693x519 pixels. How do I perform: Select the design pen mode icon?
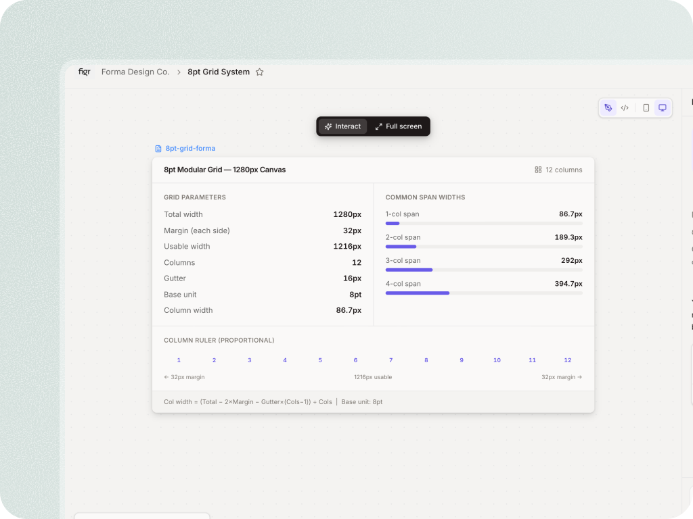(608, 107)
